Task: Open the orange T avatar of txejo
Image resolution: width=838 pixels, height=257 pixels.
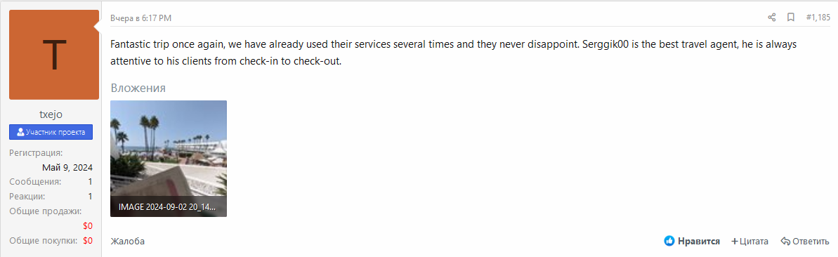Action: click(x=54, y=55)
